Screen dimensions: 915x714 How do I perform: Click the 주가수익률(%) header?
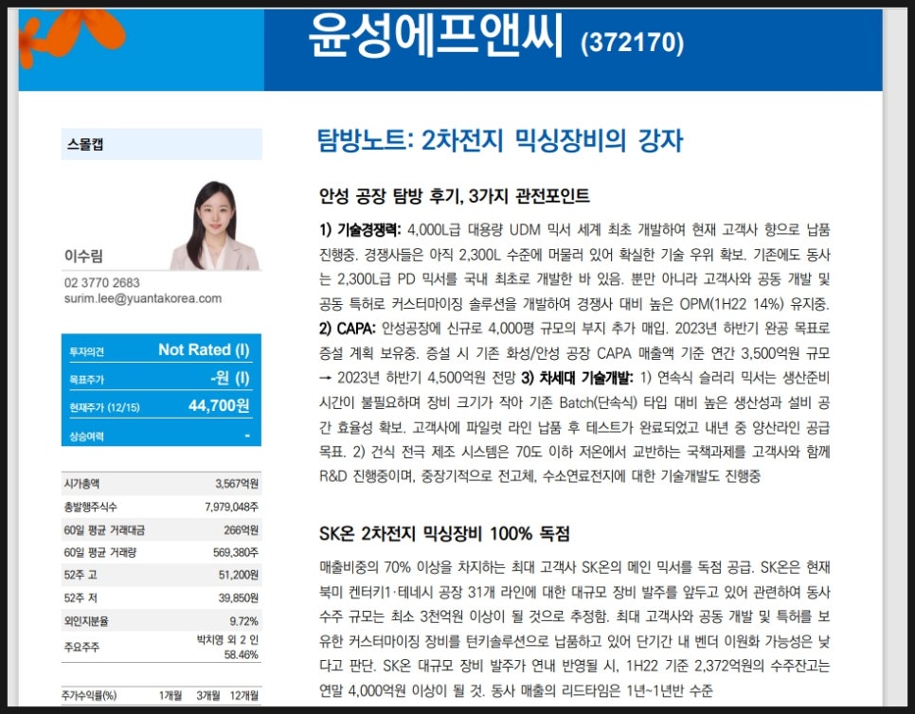89,695
